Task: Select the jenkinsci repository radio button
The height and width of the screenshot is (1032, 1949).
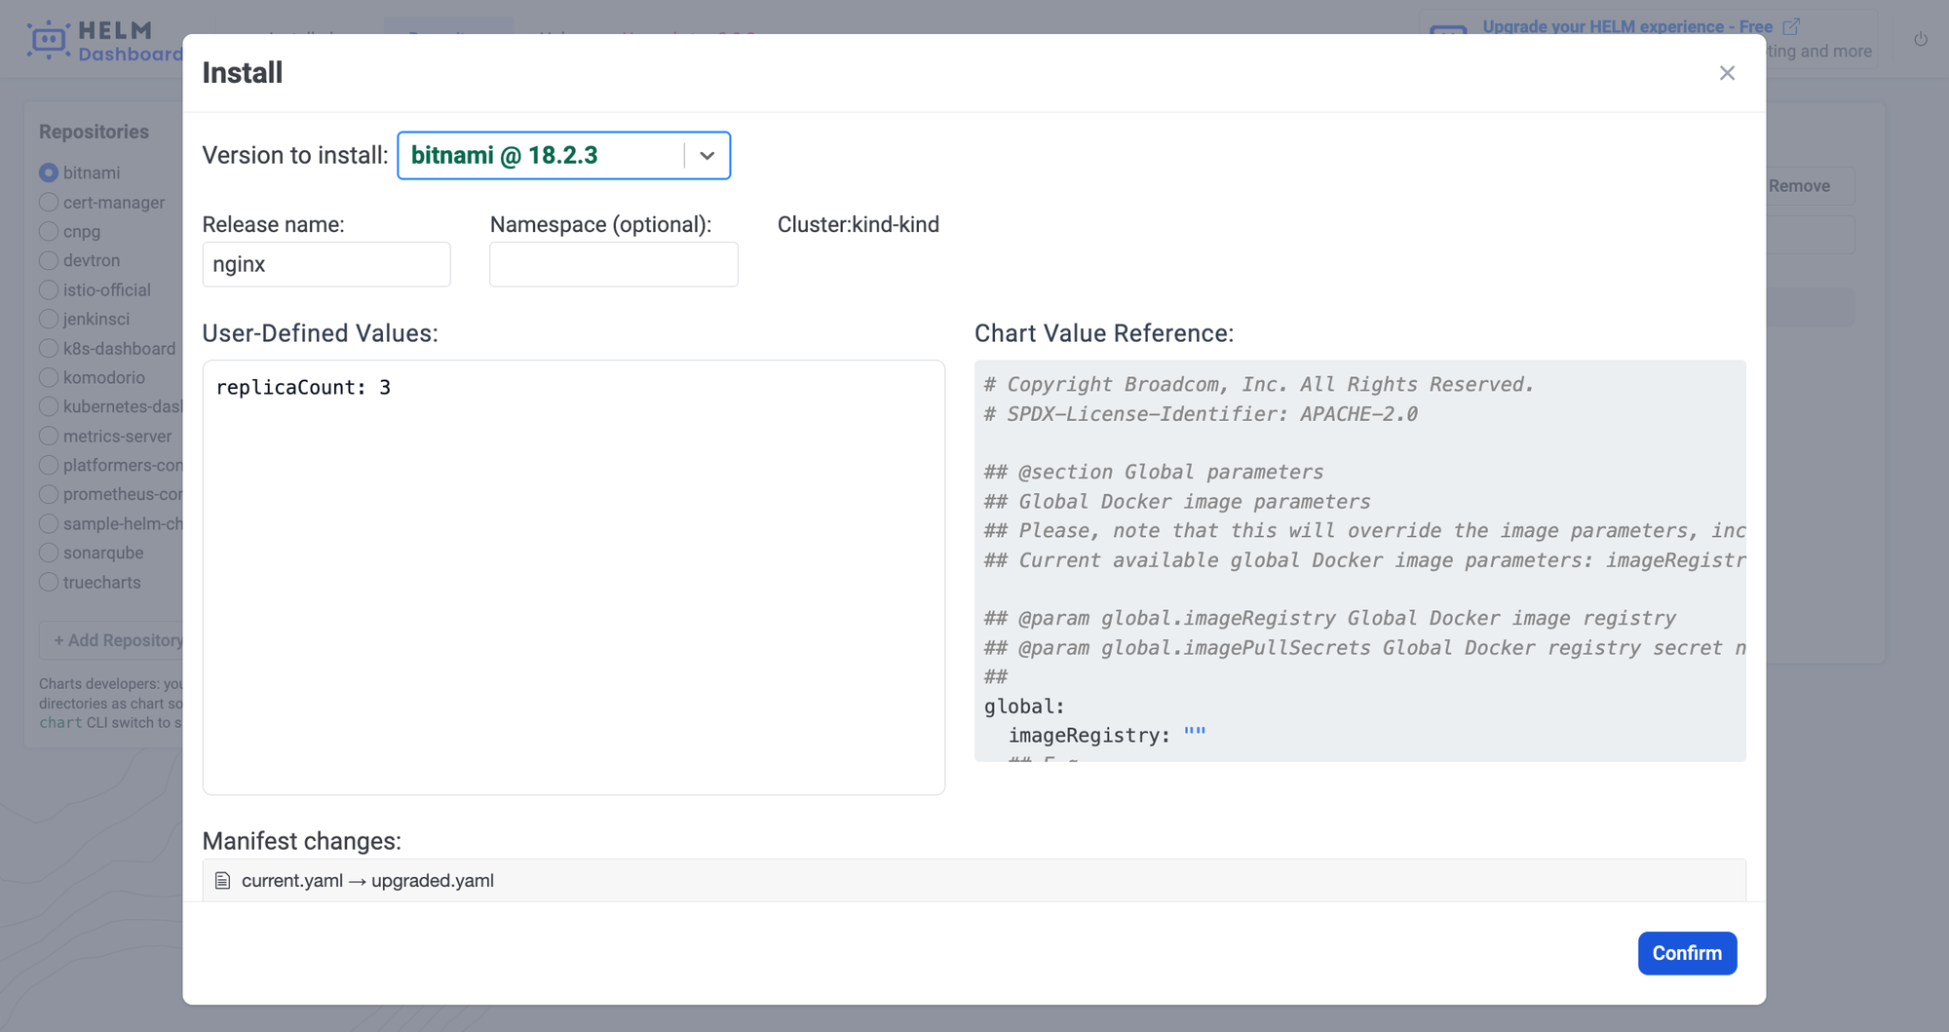Action: [x=49, y=319]
